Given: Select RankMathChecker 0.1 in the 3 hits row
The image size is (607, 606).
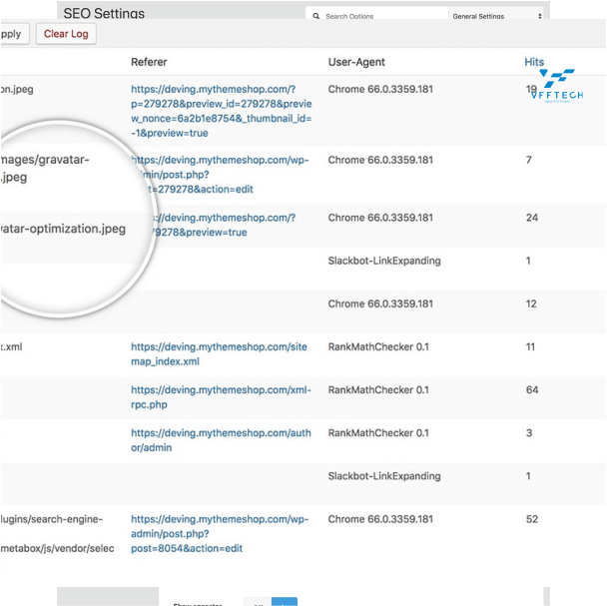Looking at the screenshot, I should (x=378, y=433).
